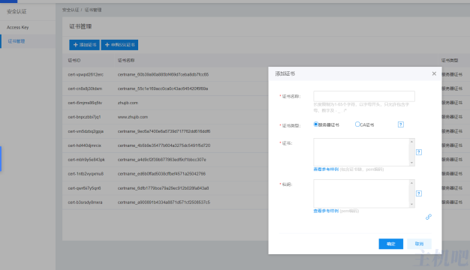Focus the certificate name input field

pos(364,97)
